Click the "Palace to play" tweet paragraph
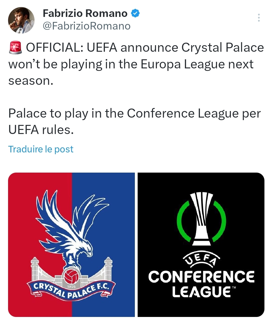The image size is (272, 323). [134, 121]
